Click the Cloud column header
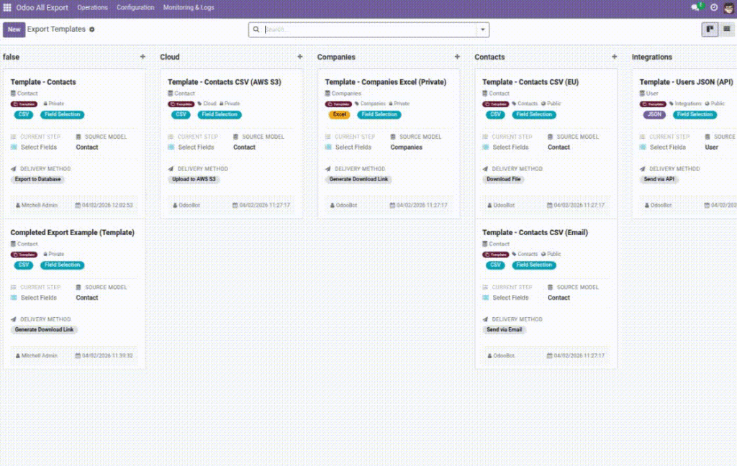The image size is (737, 466). pyautogui.click(x=170, y=57)
